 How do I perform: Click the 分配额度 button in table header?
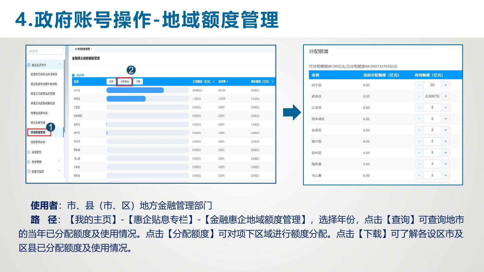[125, 81]
